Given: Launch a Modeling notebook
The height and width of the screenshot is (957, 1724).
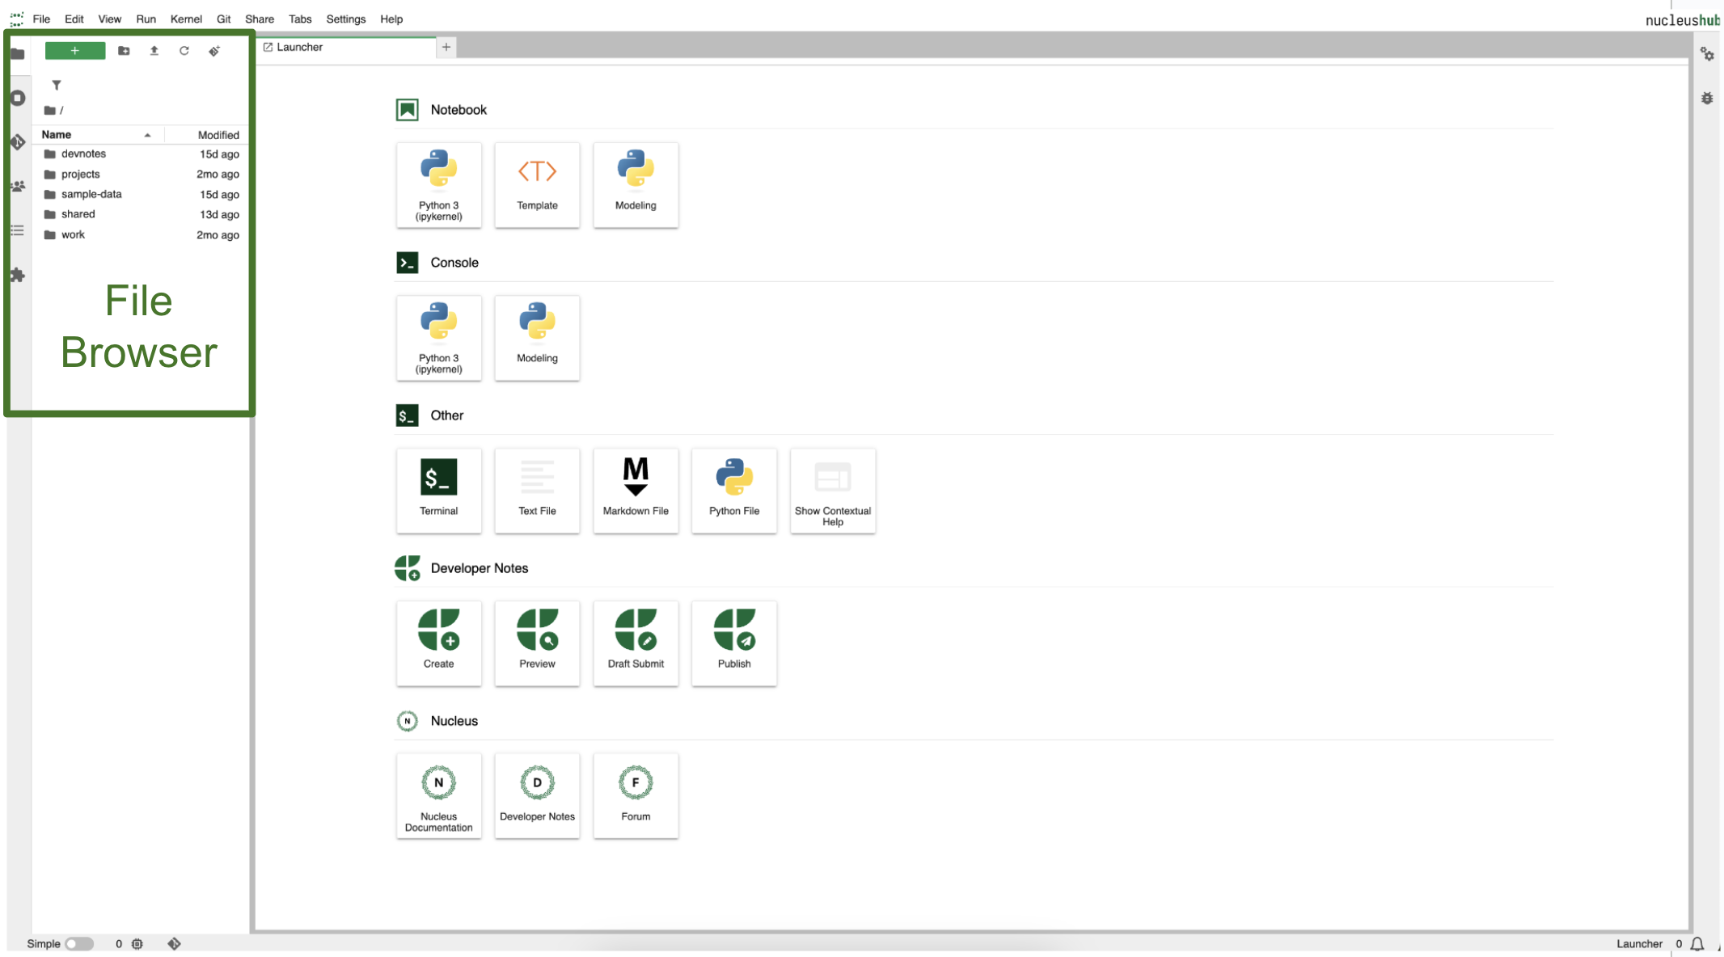Looking at the screenshot, I should coord(636,185).
